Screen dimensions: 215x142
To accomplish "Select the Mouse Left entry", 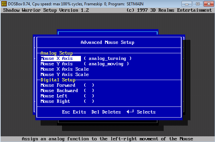I will 54,96.
